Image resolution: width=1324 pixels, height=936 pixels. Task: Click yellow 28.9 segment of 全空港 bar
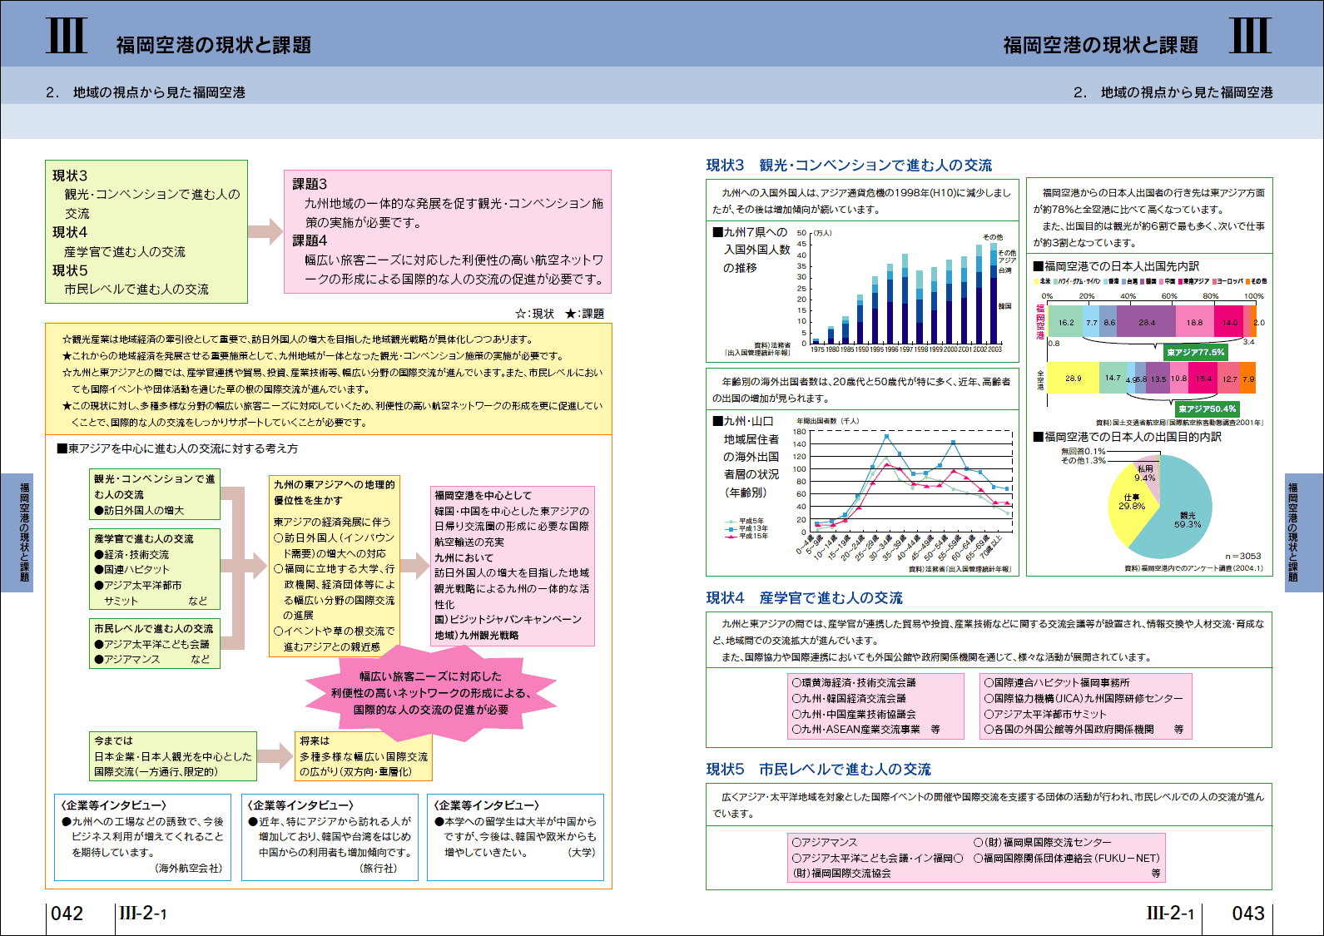[1073, 378]
